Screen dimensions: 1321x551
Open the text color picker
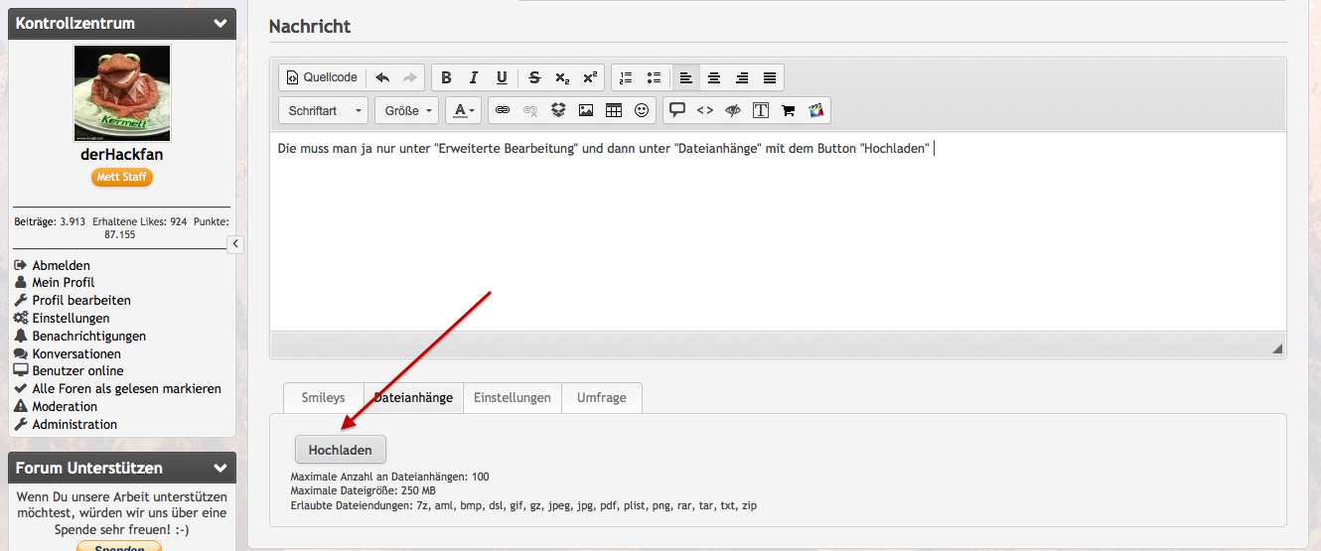tap(464, 110)
